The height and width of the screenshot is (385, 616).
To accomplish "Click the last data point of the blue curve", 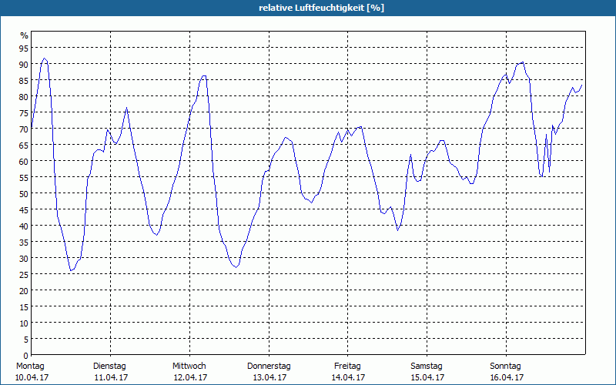I will (582, 85).
